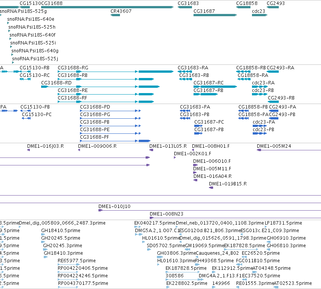
Task: Click EST GH03806.3prime label
Action: coord(177,253)
